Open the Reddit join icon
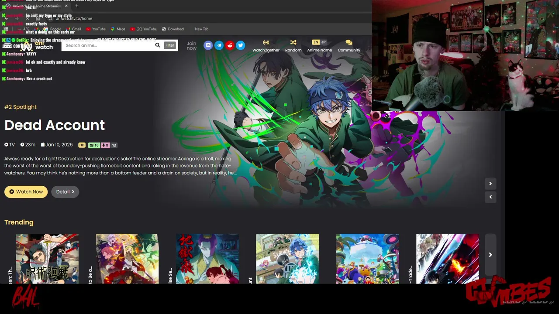 [x=230, y=45]
